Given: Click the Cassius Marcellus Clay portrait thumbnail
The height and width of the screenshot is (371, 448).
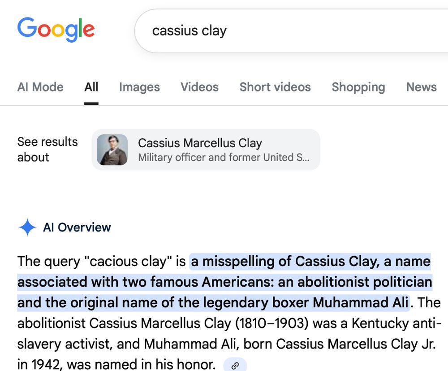Looking at the screenshot, I should pyautogui.click(x=112, y=150).
